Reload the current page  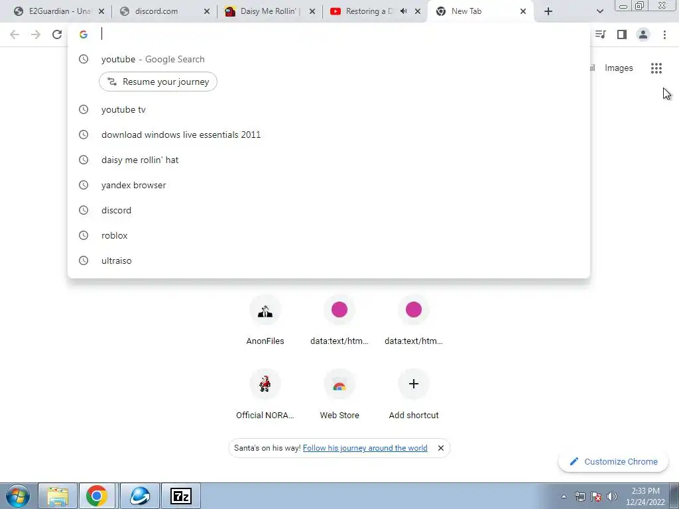(57, 34)
